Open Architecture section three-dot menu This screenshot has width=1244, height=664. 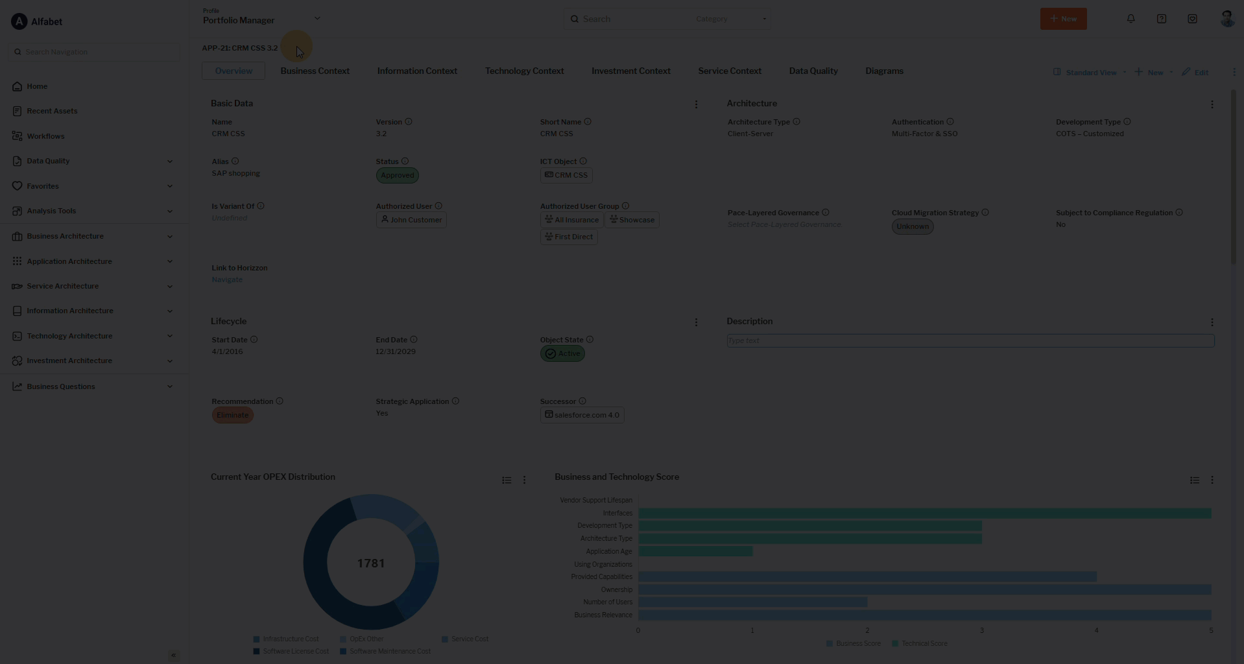(1212, 104)
